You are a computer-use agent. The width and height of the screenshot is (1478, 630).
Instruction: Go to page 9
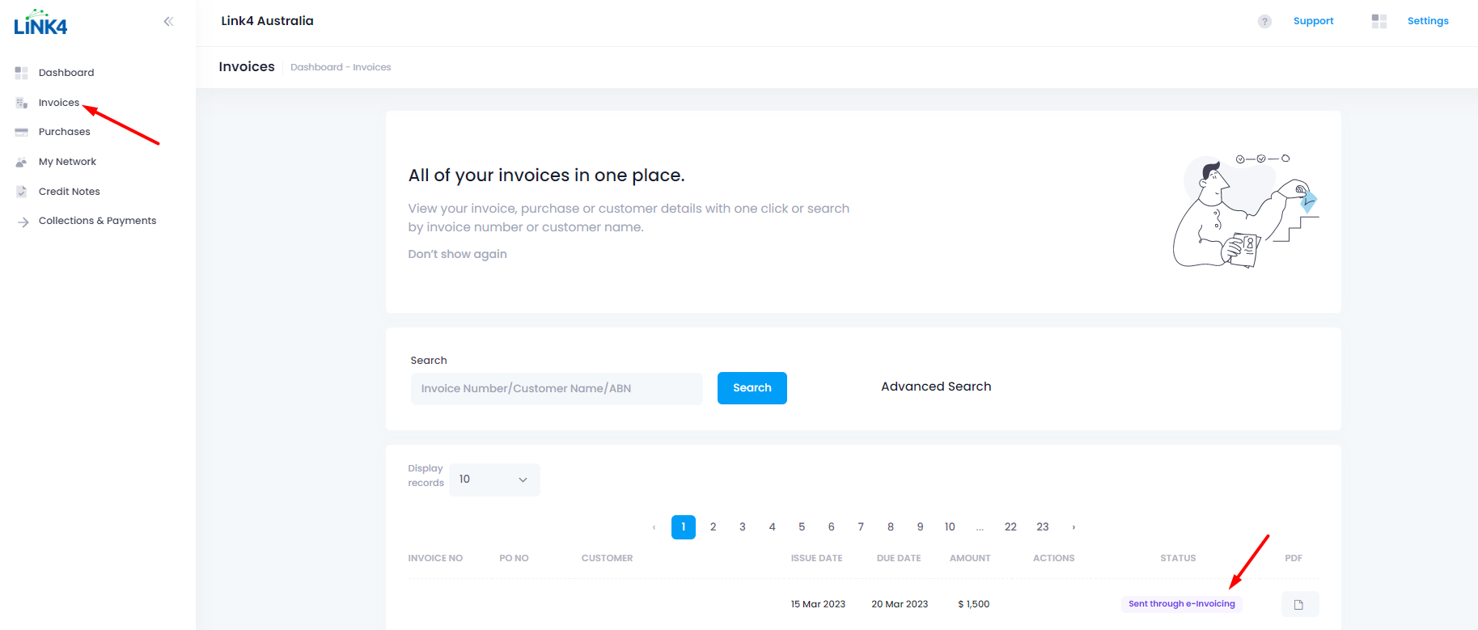[920, 527]
